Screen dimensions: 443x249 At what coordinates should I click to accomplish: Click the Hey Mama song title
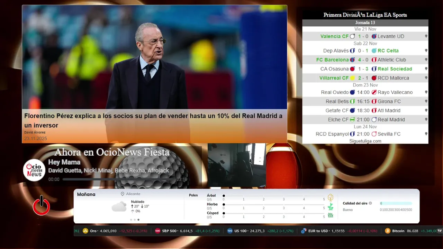(x=64, y=162)
